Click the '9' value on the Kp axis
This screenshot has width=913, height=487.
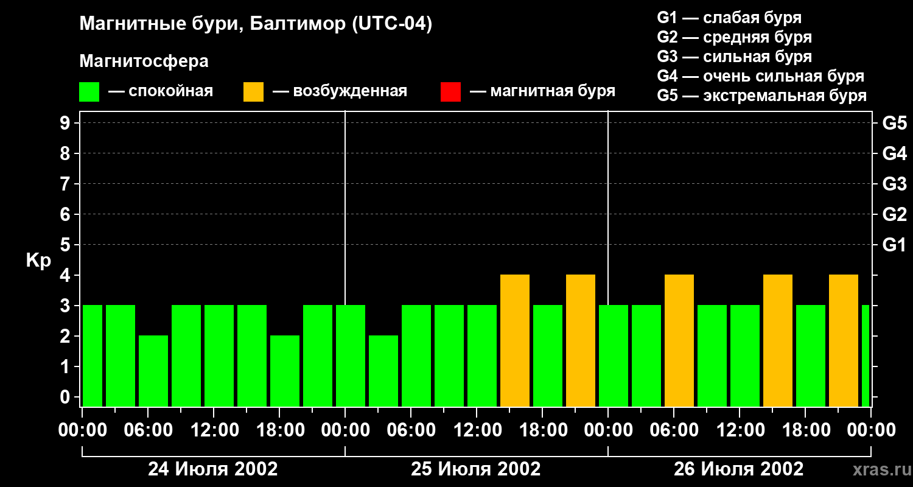66,123
